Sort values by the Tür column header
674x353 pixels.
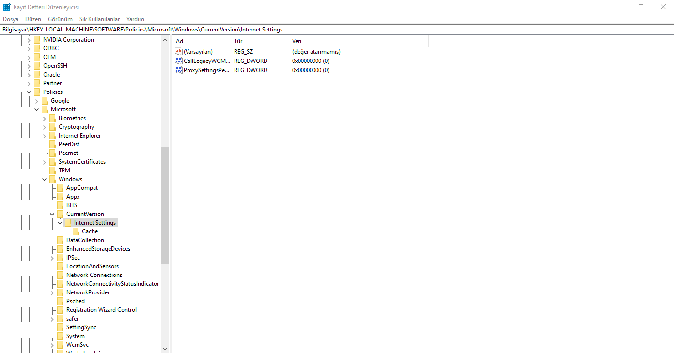(x=259, y=41)
